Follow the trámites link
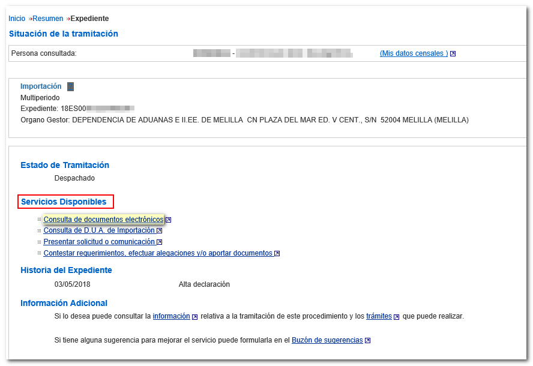 [379, 316]
